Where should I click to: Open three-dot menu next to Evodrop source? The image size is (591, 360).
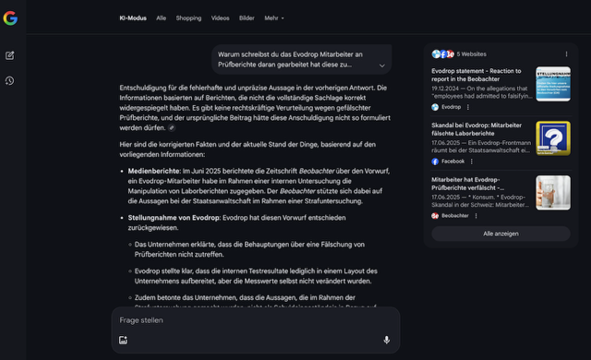(468, 107)
